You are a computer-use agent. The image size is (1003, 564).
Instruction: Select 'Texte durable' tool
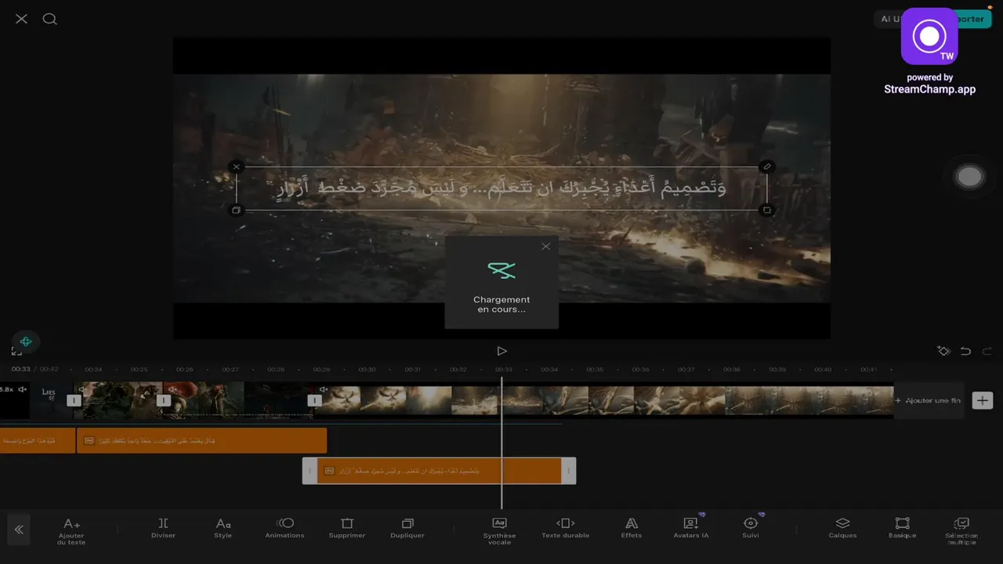click(x=566, y=529)
